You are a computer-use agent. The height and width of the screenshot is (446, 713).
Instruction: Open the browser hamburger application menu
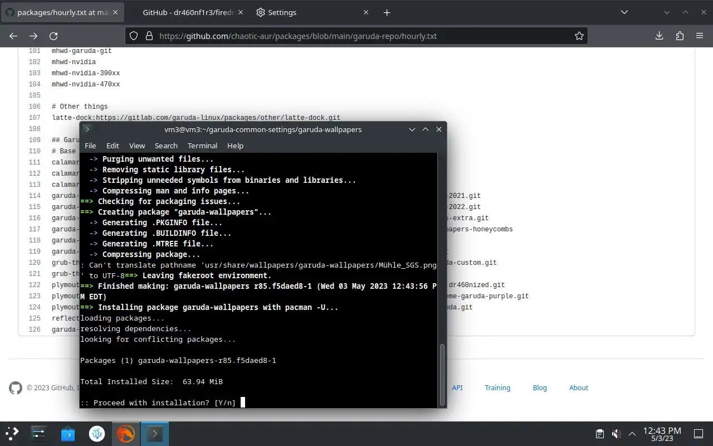point(700,36)
